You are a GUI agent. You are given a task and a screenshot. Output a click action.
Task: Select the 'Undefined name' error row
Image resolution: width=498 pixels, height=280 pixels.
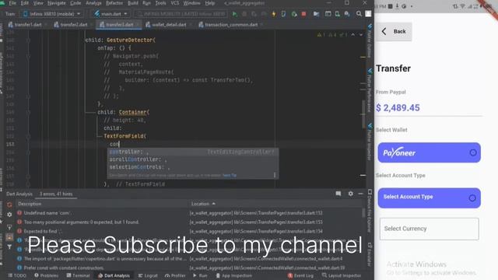tap(189, 213)
